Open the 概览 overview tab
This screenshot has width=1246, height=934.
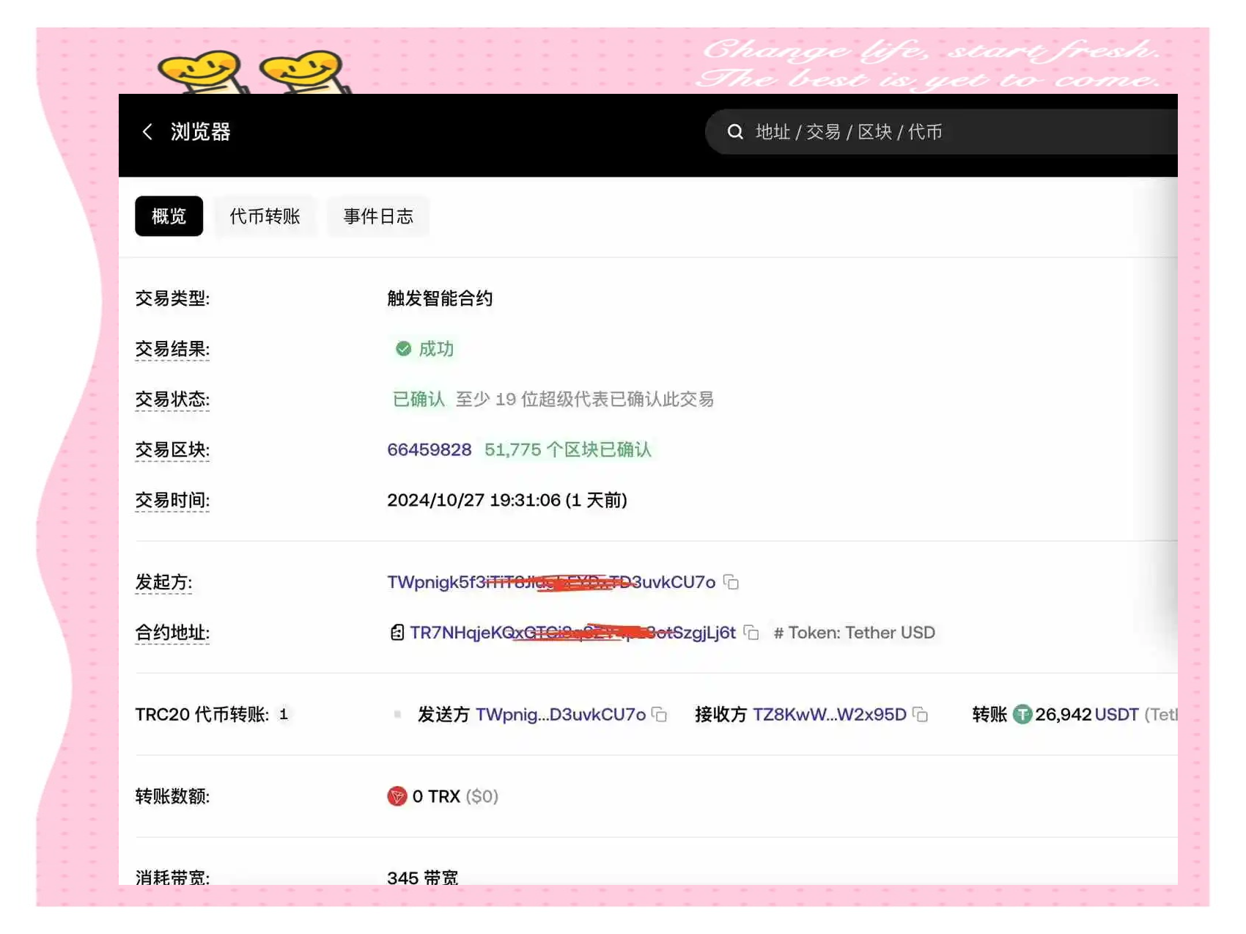[x=169, y=216]
